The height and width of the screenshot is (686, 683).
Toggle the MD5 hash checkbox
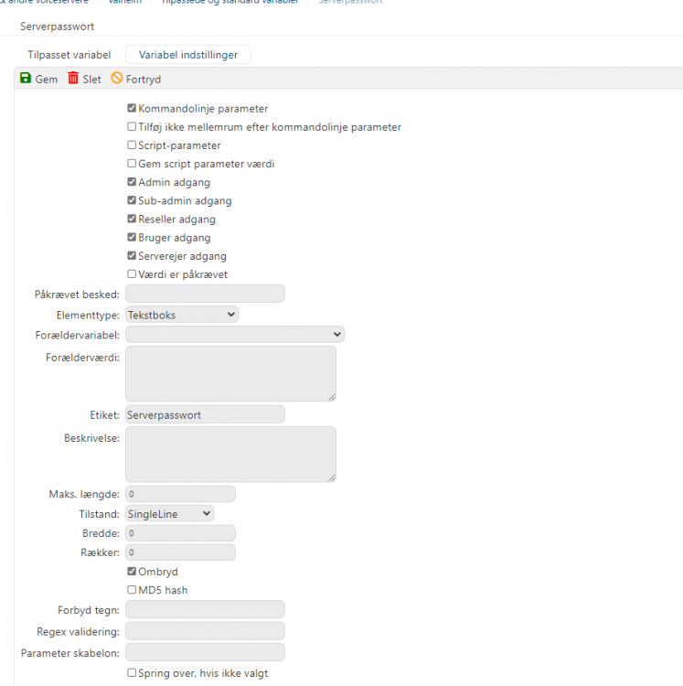pos(132,590)
